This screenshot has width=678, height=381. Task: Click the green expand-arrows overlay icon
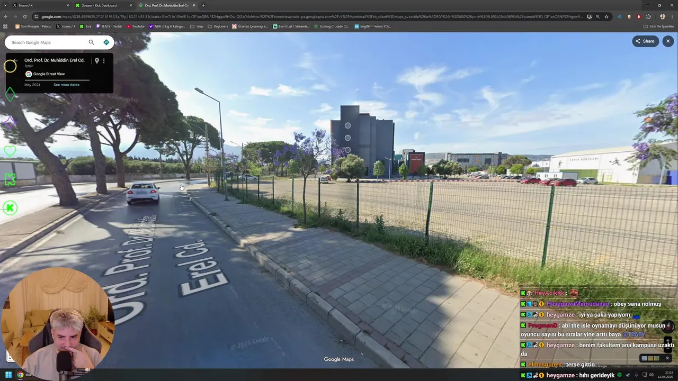[x=10, y=180]
